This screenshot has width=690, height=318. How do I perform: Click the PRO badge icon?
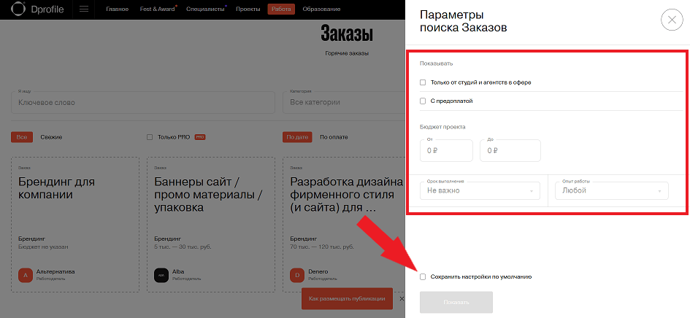[200, 137]
